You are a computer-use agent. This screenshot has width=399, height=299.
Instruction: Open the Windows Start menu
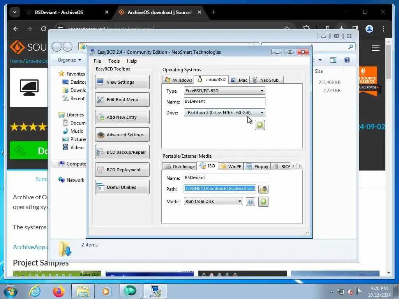[x=11, y=291]
